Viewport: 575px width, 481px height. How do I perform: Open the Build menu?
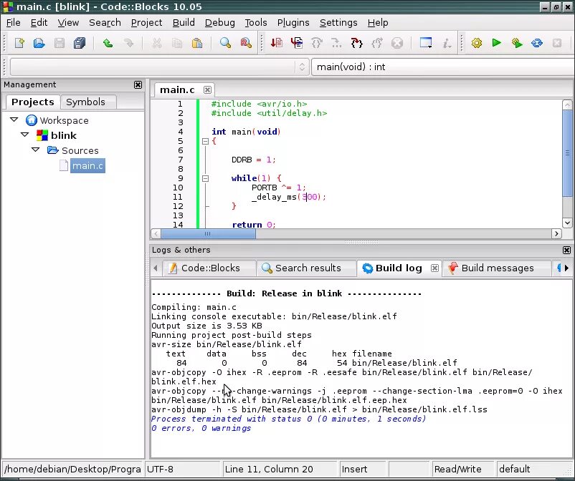pos(184,23)
